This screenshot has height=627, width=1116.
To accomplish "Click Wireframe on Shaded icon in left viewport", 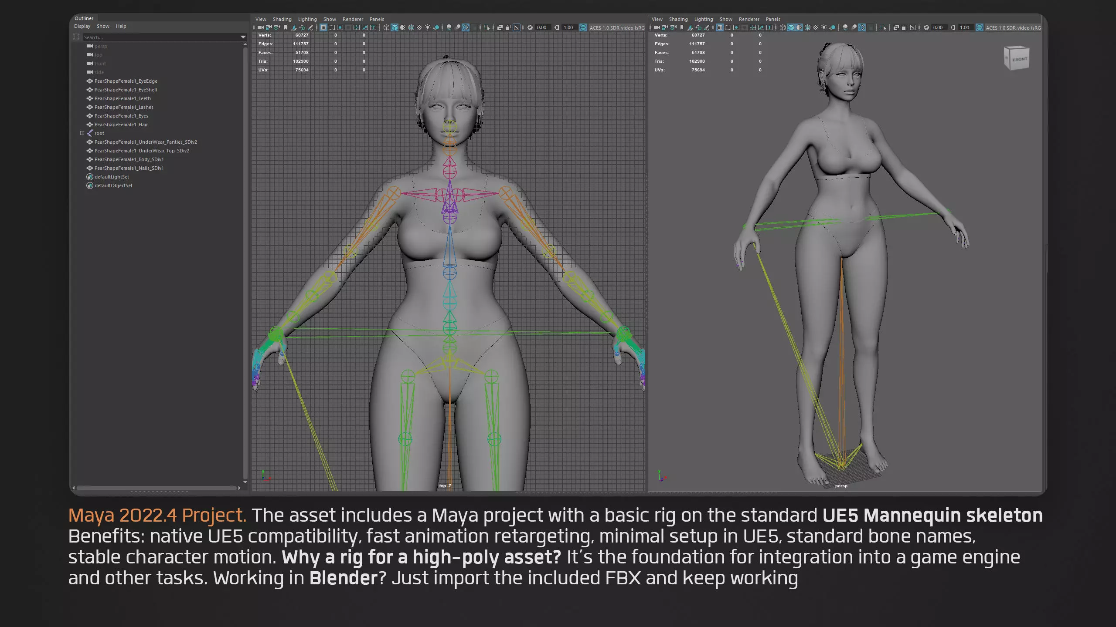I will [x=411, y=27].
